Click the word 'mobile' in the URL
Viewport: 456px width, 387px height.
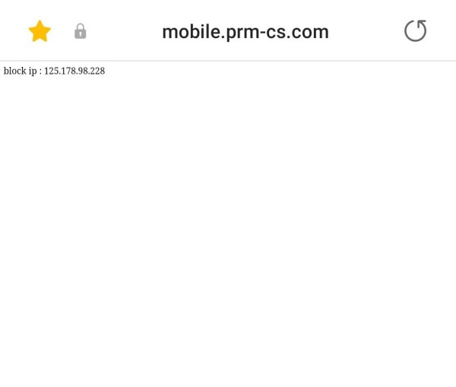[x=191, y=31]
